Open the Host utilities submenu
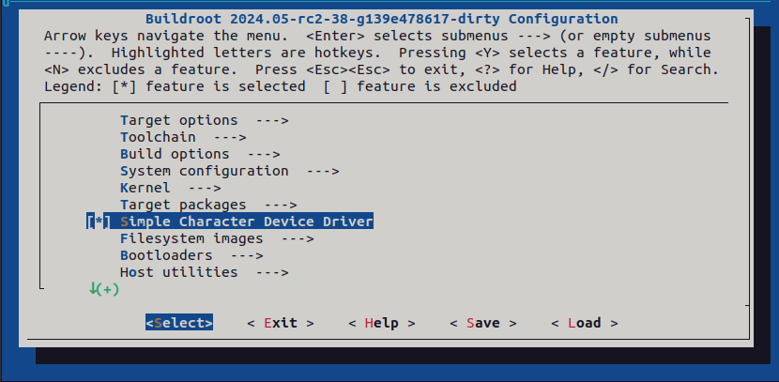Image resolution: width=779 pixels, height=382 pixels. pos(205,272)
